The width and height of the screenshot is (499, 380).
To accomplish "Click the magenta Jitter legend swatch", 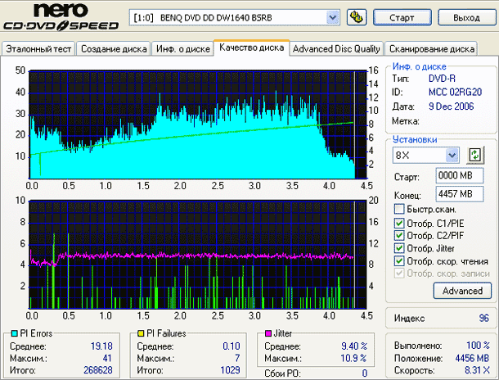I will [267, 333].
